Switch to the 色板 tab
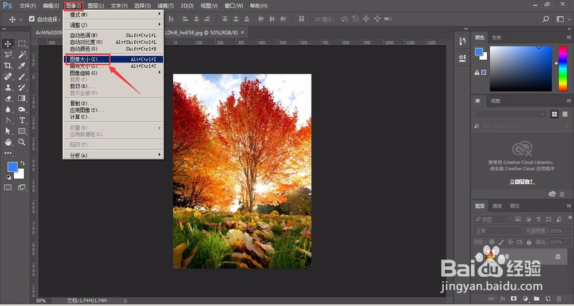 (x=497, y=37)
